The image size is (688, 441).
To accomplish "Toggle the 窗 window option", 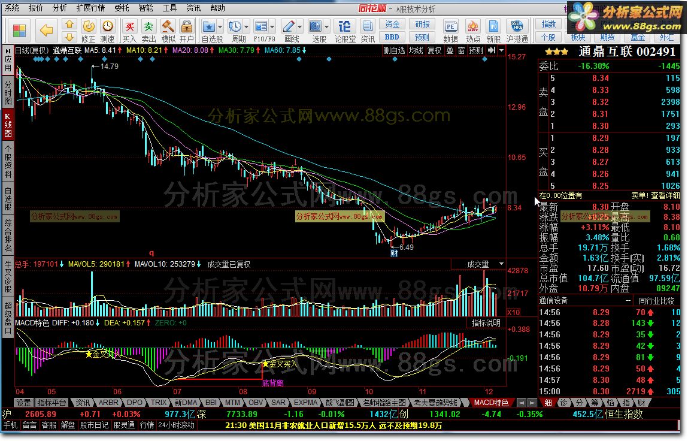I will tap(461, 51).
